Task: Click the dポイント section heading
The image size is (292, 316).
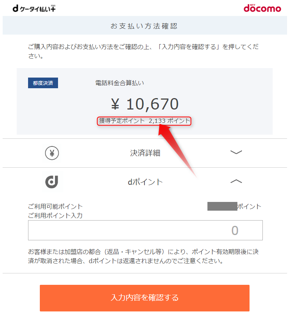Action: coord(145,182)
